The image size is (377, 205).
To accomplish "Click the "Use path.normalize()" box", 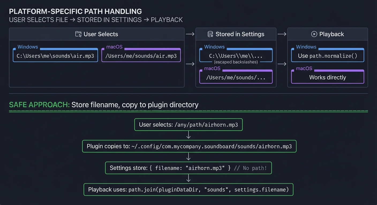I will (327, 55).
